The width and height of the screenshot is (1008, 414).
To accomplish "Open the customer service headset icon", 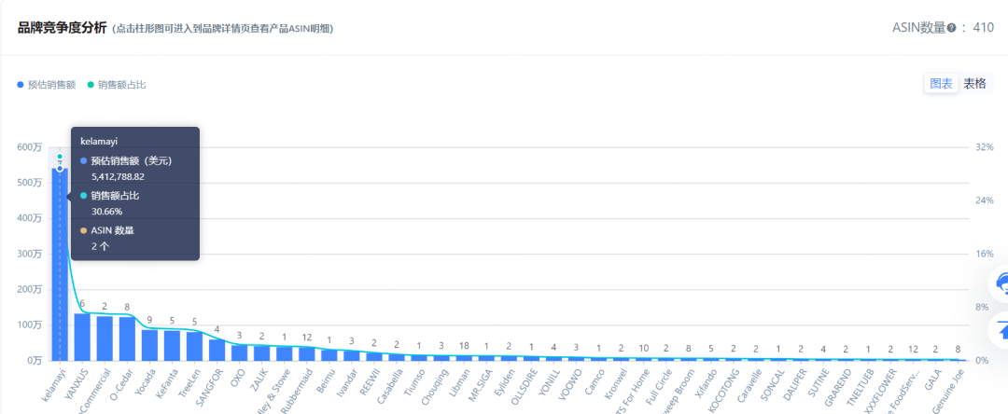I will point(1001,283).
